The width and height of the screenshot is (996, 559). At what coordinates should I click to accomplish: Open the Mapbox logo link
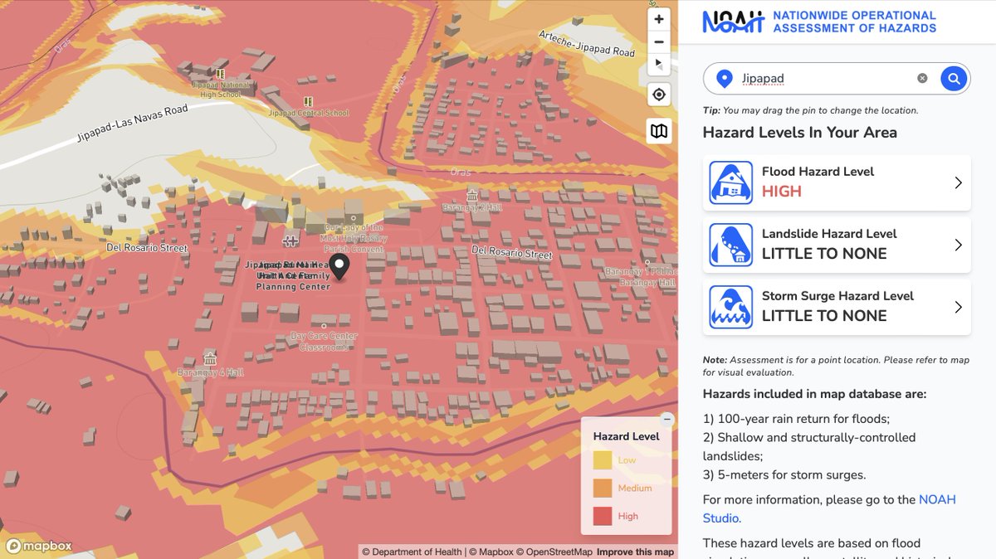coord(39,546)
